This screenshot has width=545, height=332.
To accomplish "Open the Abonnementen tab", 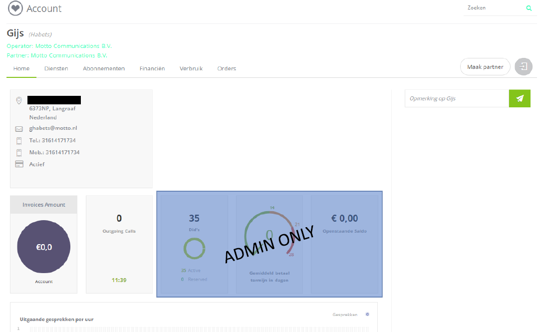I will pyautogui.click(x=104, y=68).
